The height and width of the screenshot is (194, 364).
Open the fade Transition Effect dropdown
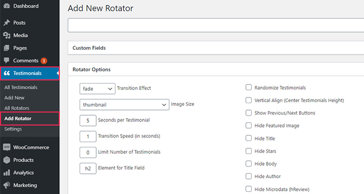point(97,89)
